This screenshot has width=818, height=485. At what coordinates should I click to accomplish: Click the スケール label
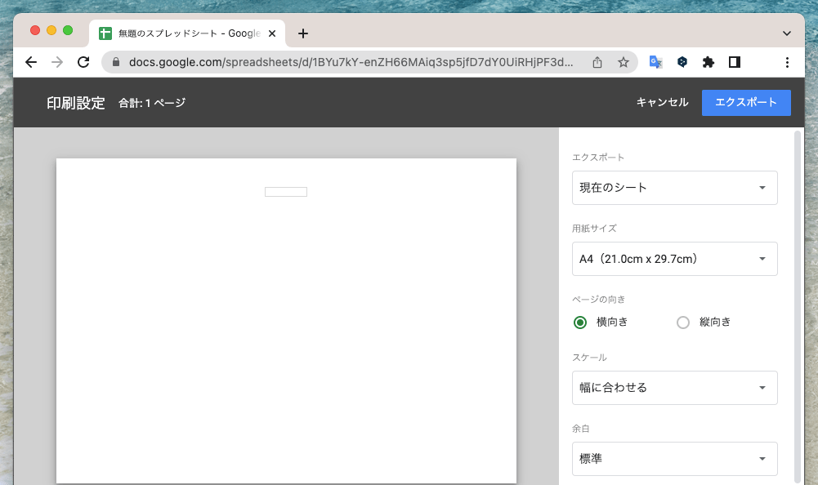[x=589, y=358]
